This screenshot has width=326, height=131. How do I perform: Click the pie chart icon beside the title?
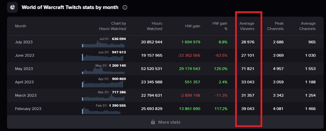[x=12, y=7]
